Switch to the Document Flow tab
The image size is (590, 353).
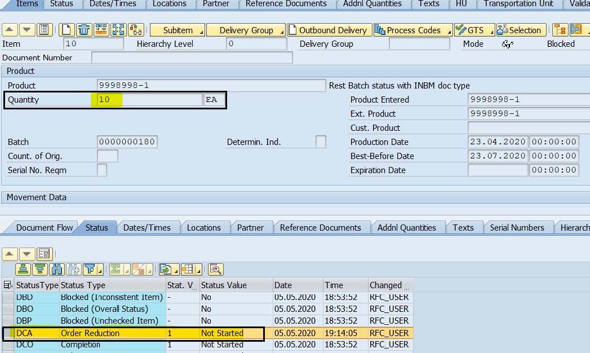44,228
